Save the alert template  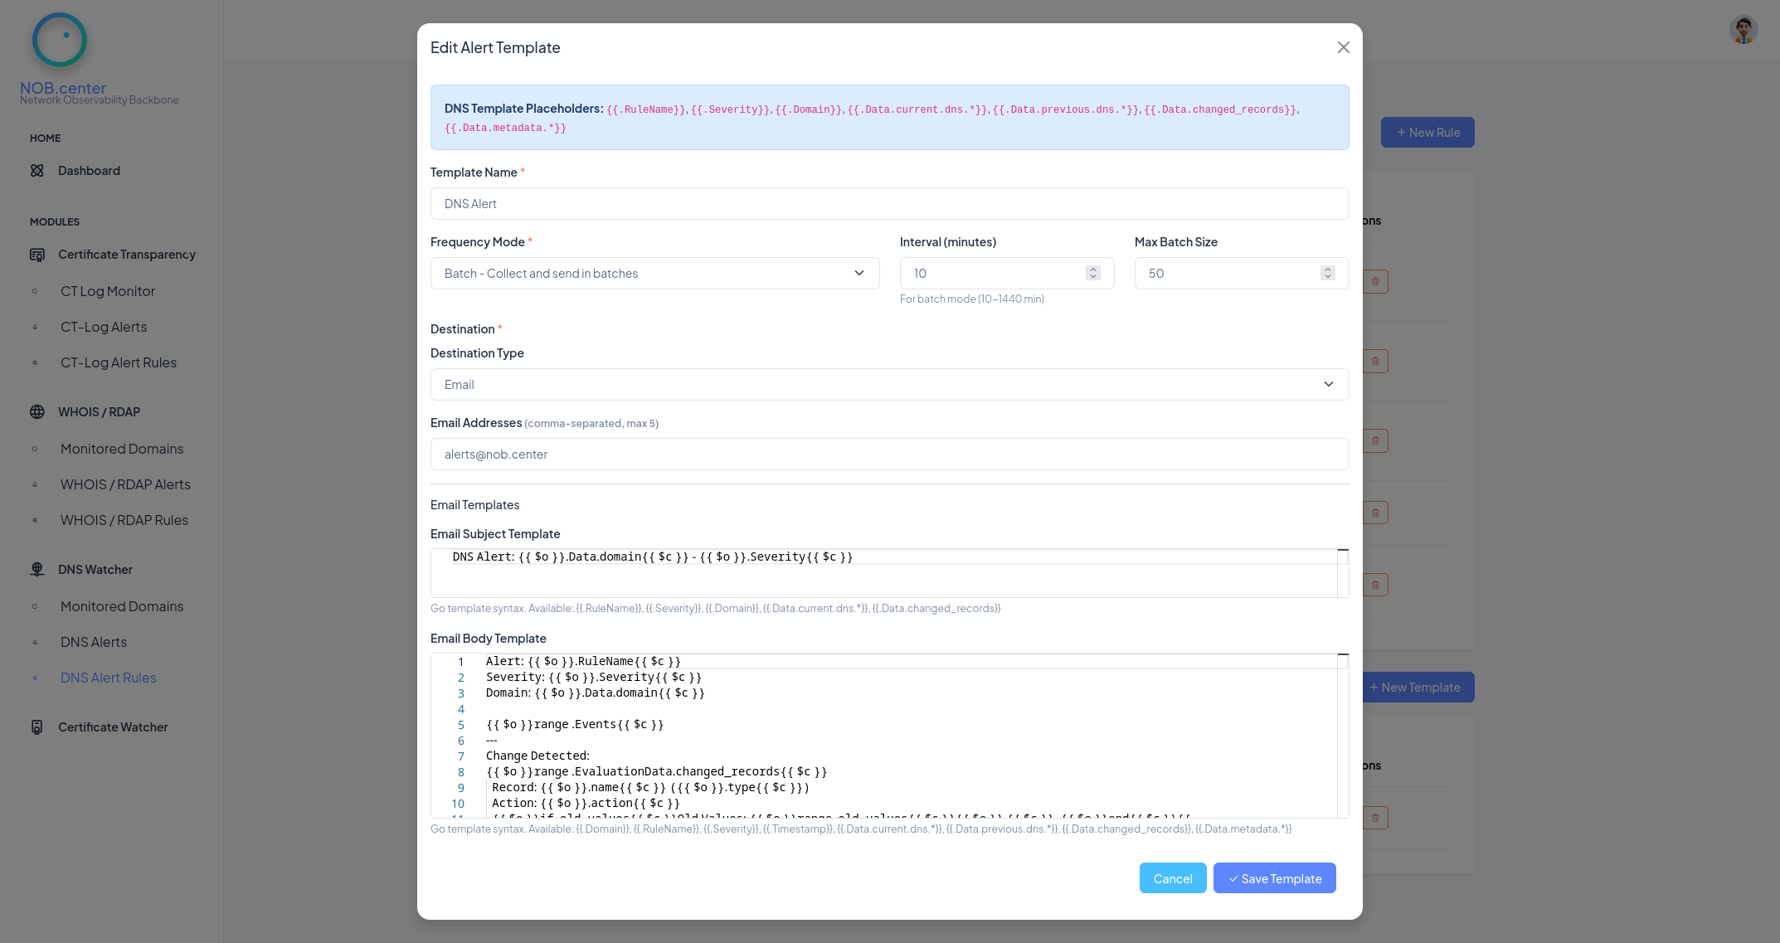[1274, 877]
